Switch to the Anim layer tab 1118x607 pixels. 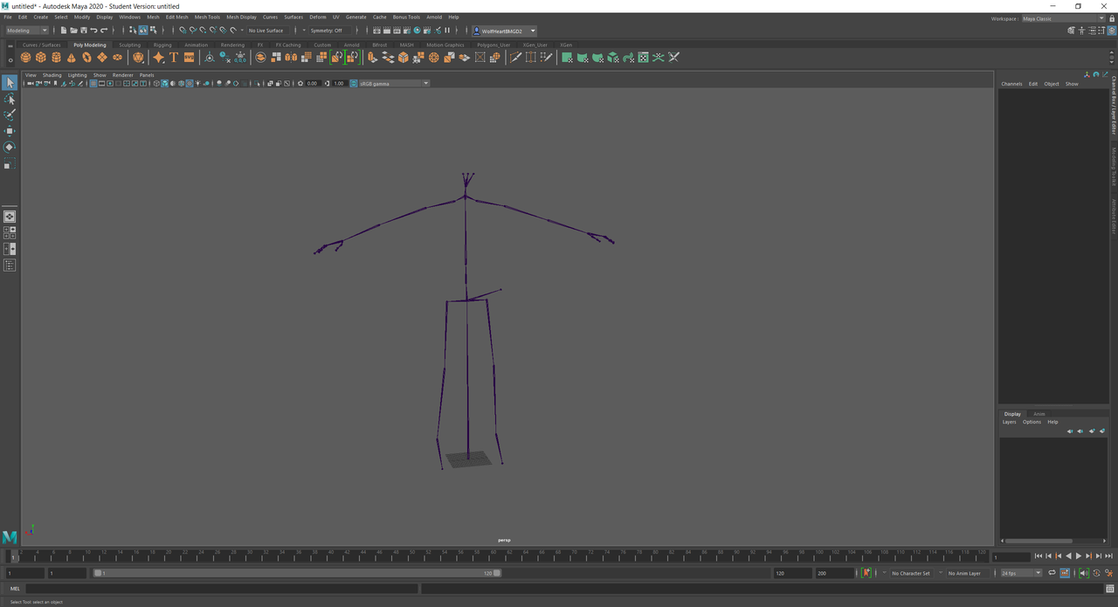tap(1039, 414)
